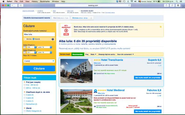
Task: Collapse Clasificare după nr. de stele
Action: tap(25, 92)
